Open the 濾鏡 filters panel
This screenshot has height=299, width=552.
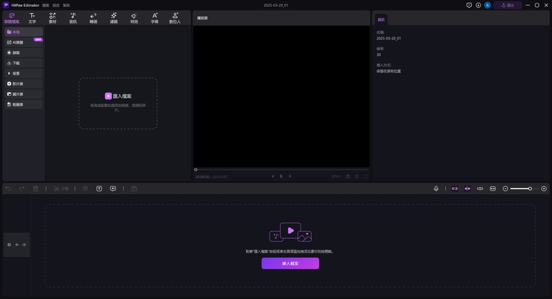point(113,18)
